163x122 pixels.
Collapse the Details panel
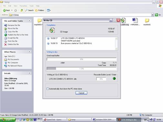29,73
